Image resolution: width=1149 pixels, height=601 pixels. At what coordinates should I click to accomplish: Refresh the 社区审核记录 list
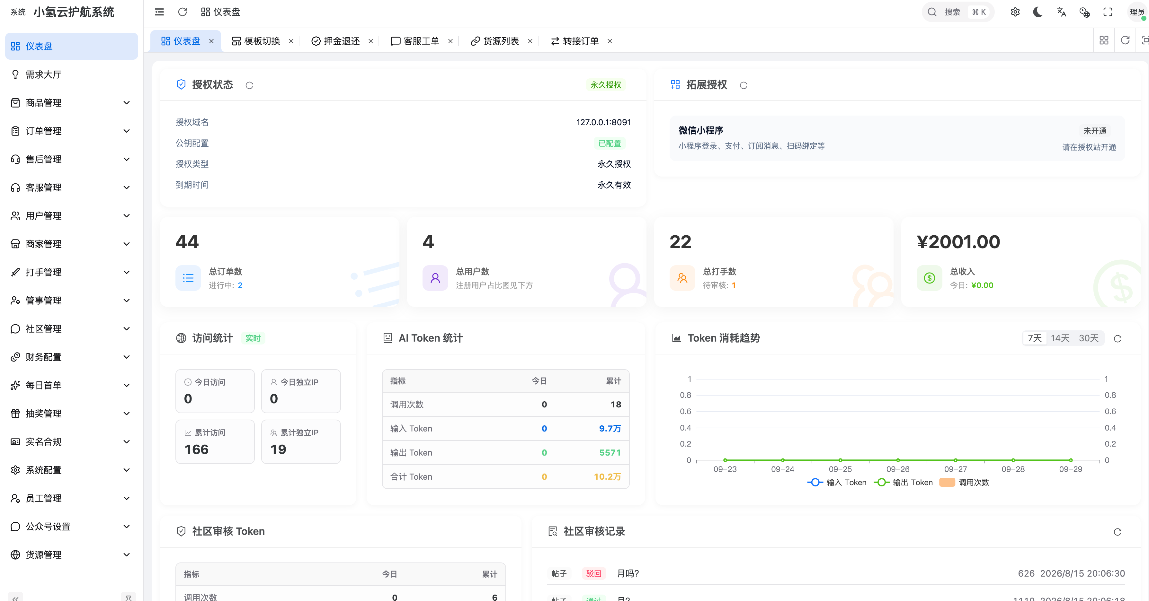(x=1117, y=532)
